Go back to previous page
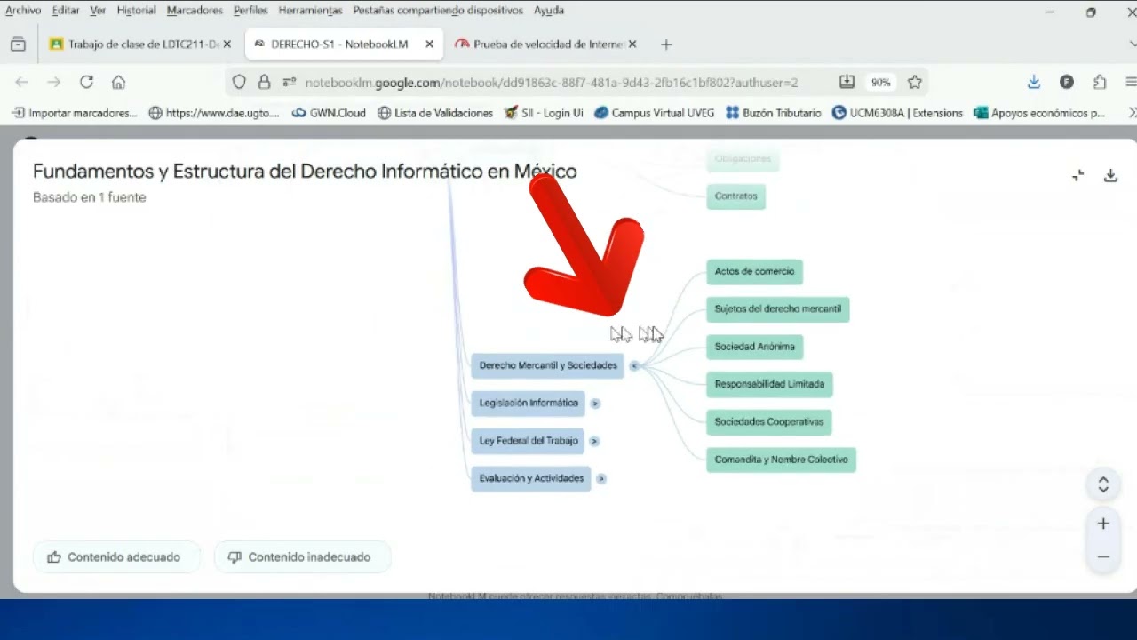This screenshot has height=640, width=1137. 22,82
